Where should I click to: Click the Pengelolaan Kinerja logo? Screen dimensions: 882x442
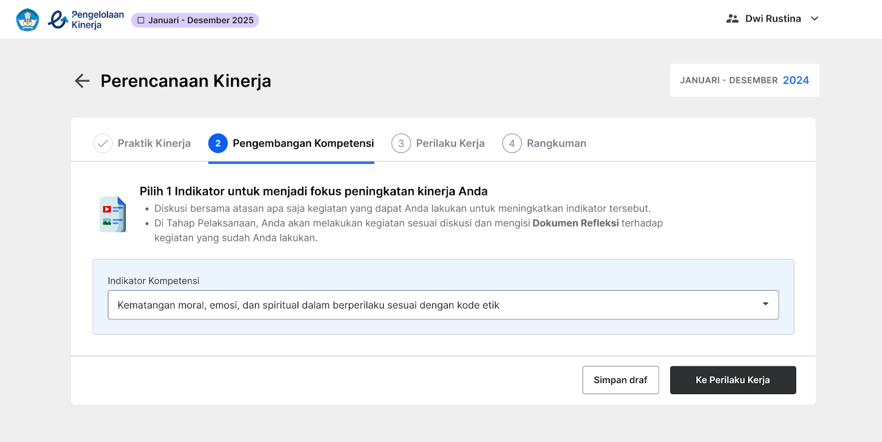86,20
